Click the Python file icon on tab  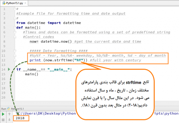4,3
